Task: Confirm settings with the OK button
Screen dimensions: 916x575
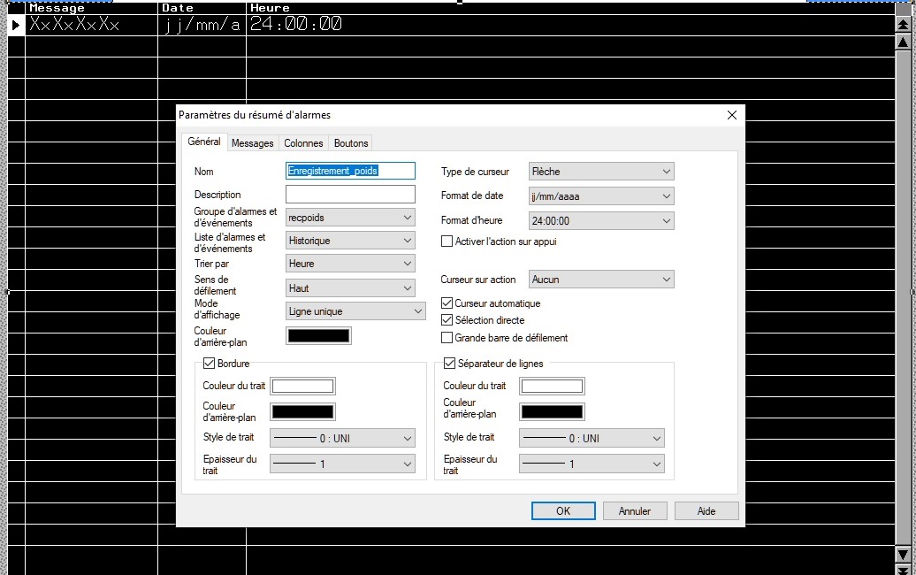Action: [x=562, y=511]
